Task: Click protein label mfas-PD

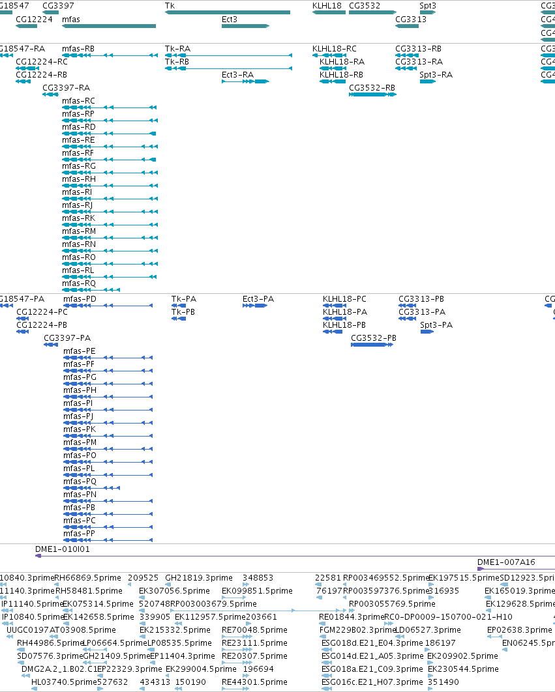Action: pos(80,299)
